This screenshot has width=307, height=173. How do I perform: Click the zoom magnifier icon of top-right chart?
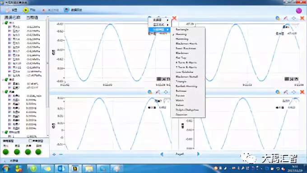[278, 18]
